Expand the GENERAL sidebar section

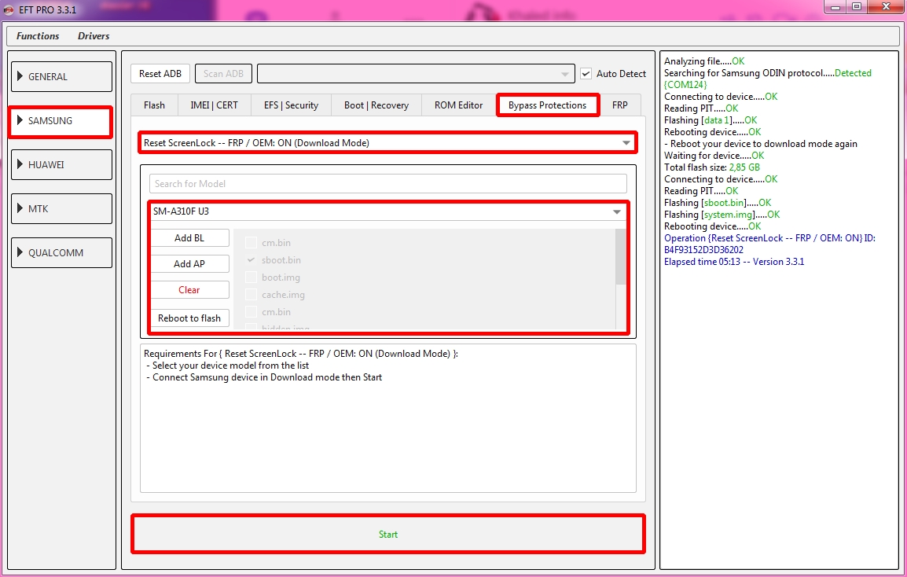pyautogui.click(x=62, y=77)
